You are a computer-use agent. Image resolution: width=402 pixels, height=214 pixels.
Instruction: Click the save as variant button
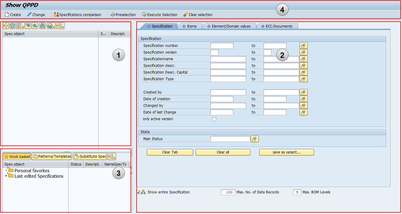coord(286,152)
